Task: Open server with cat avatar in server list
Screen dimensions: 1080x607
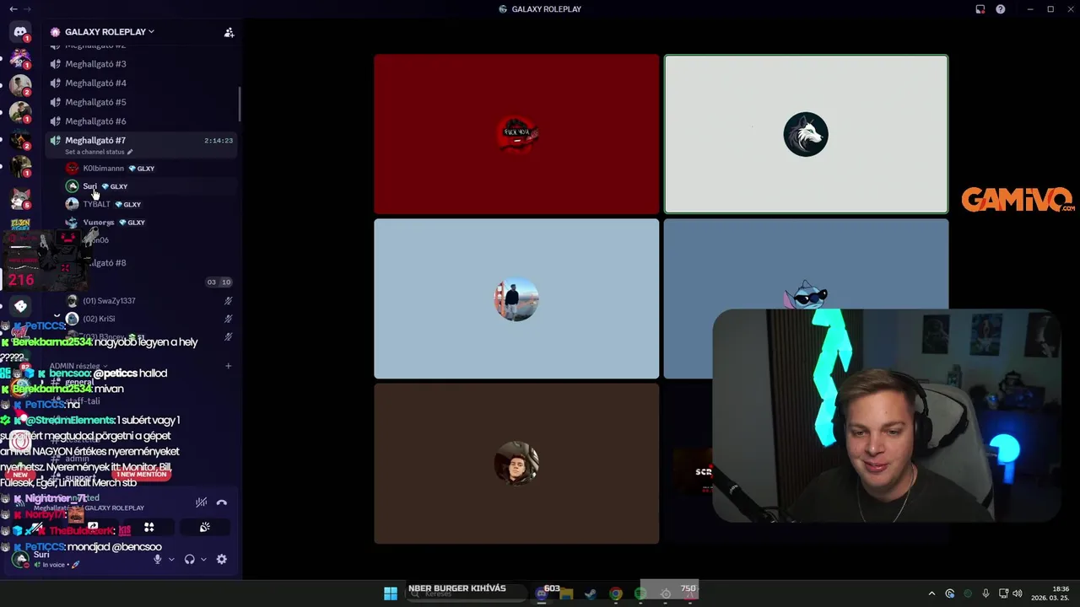Action: pyautogui.click(x=20, y=199)
